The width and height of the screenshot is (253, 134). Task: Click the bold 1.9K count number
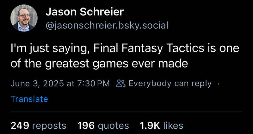150,125
